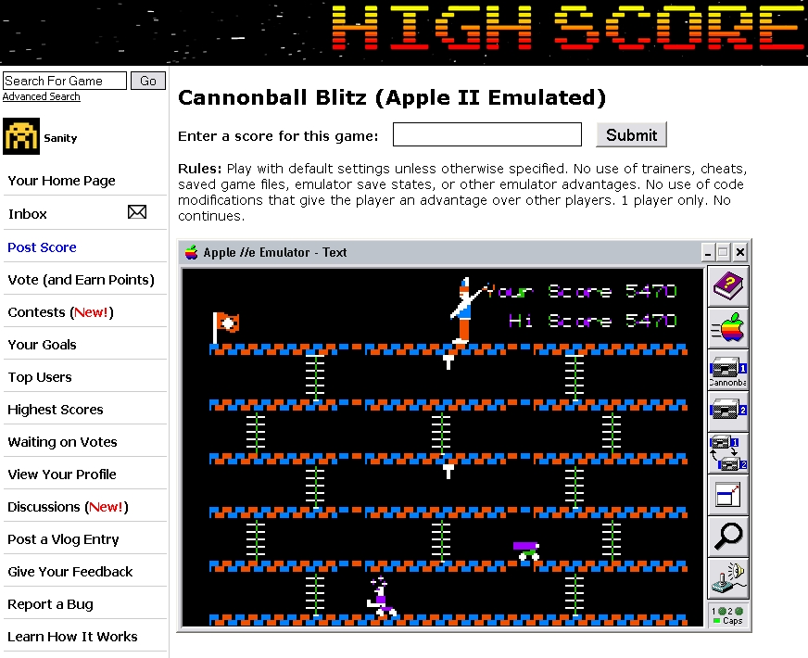The height and width of the screenshot is (658, 808).
Task: Click the Submit score button
Action: pyautogui.click(x=631, y=134)
